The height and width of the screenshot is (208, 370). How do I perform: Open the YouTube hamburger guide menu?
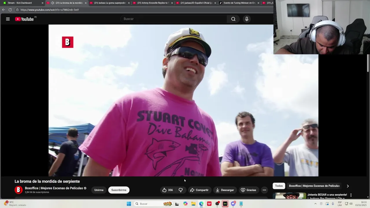(x=8, y=19)
